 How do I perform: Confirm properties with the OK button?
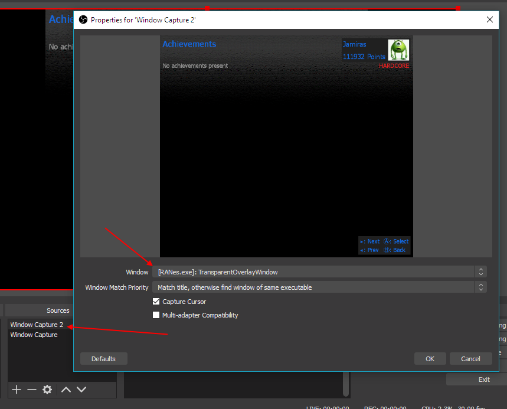click(x=430, y=358)
